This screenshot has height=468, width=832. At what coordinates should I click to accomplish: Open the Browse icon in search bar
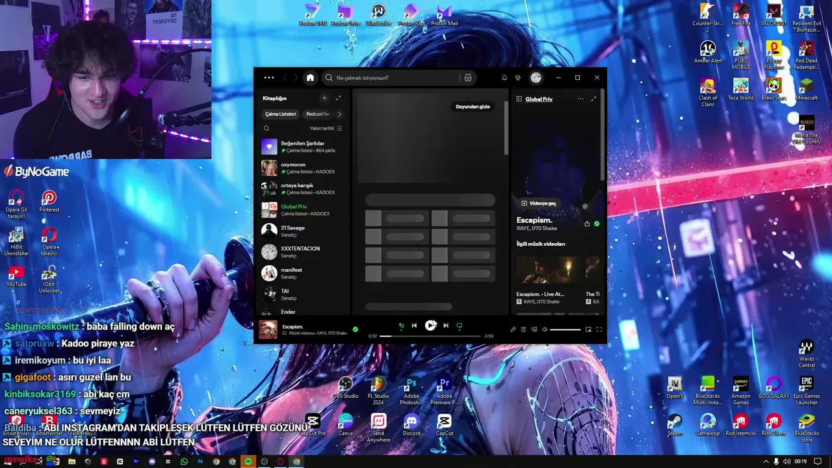[x=468, y=78]
